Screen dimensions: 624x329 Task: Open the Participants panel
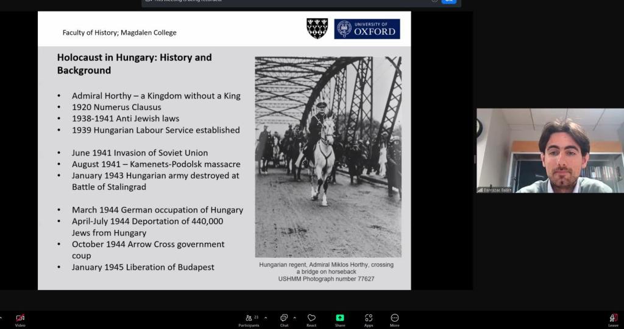point(249,318)
